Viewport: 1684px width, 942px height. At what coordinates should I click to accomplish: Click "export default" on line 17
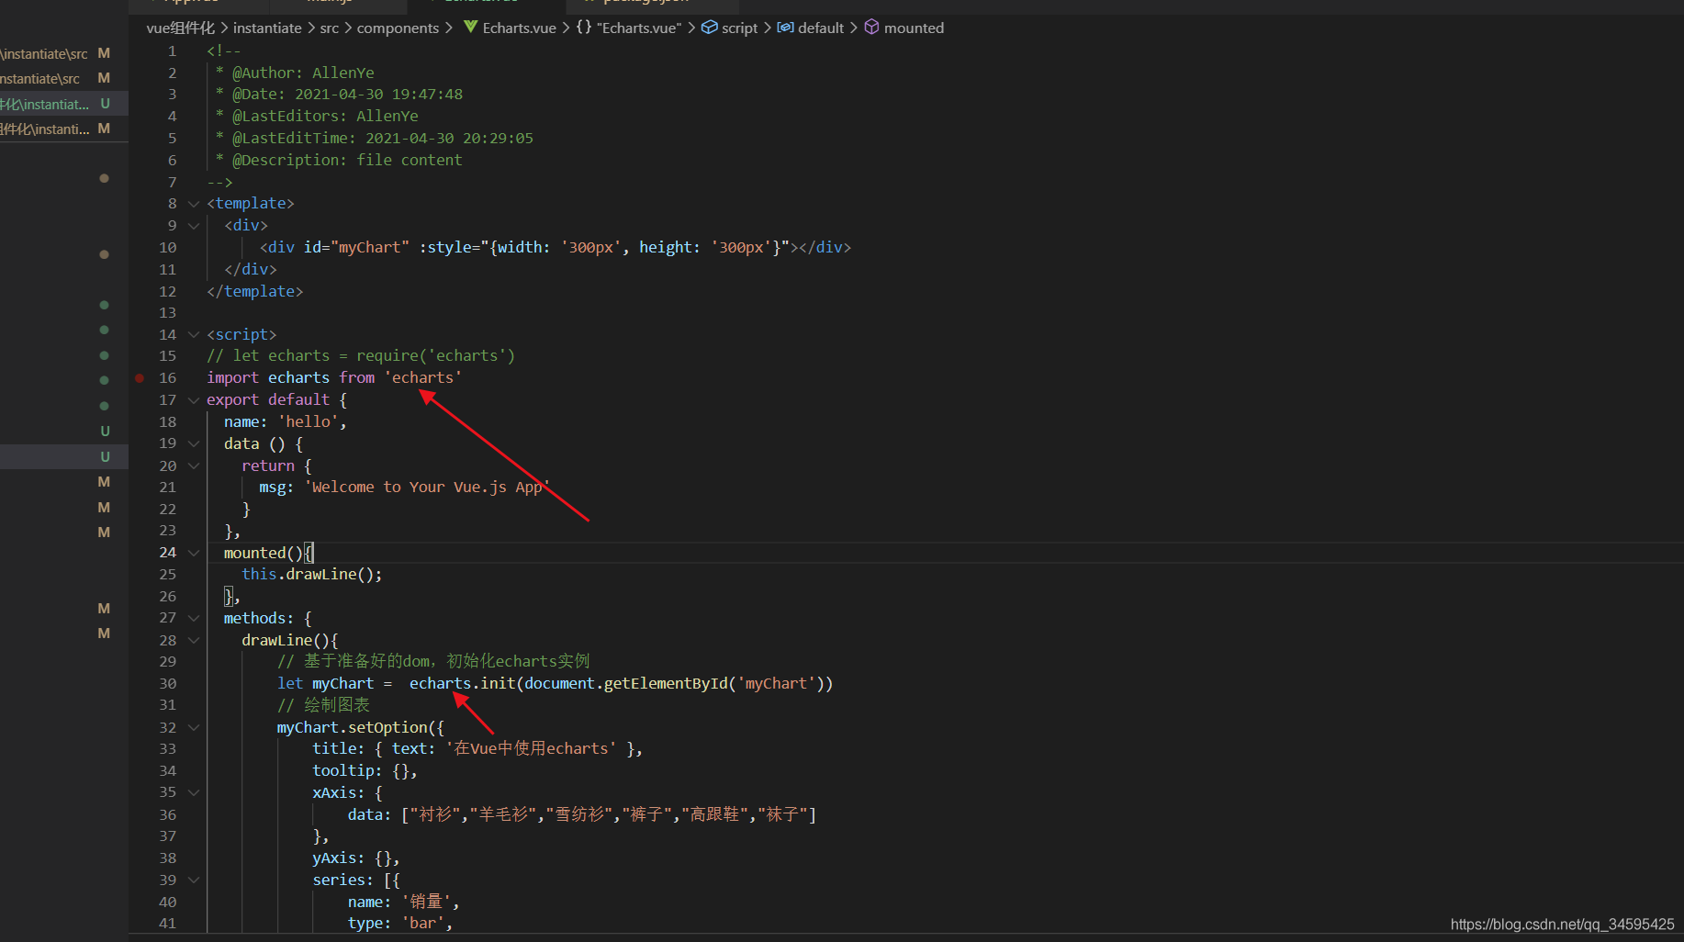267,399
